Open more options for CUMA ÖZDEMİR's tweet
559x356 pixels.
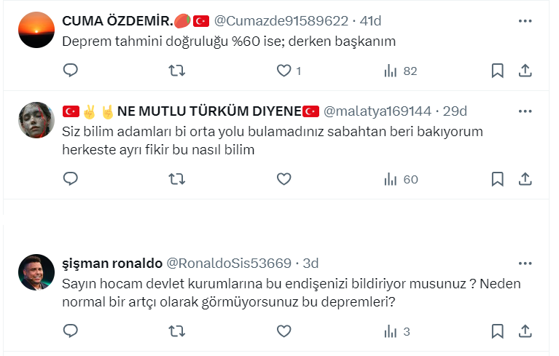point(525,21)
